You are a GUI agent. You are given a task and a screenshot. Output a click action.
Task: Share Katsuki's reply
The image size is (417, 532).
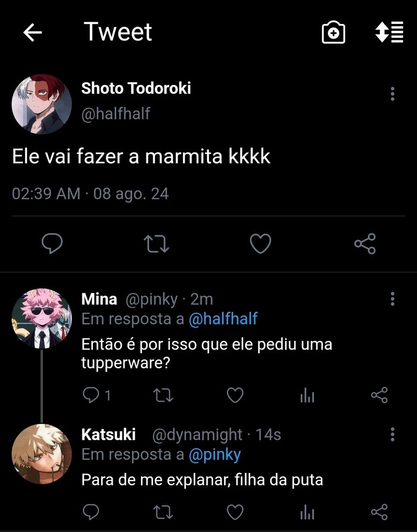[379, 512]
